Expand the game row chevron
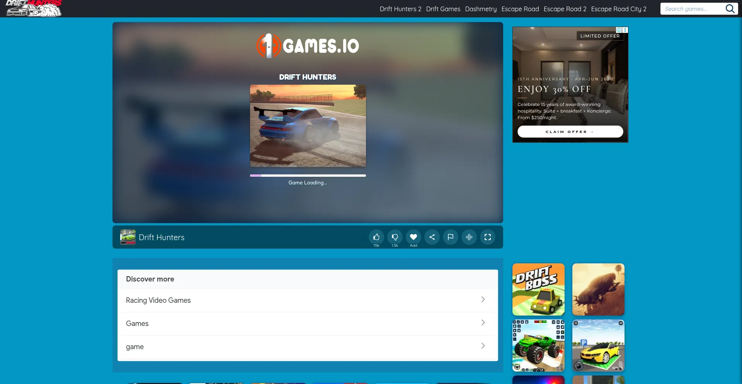The height and width of the screenshot is (384, 742). pyautogui.click(x=483, y=346)
